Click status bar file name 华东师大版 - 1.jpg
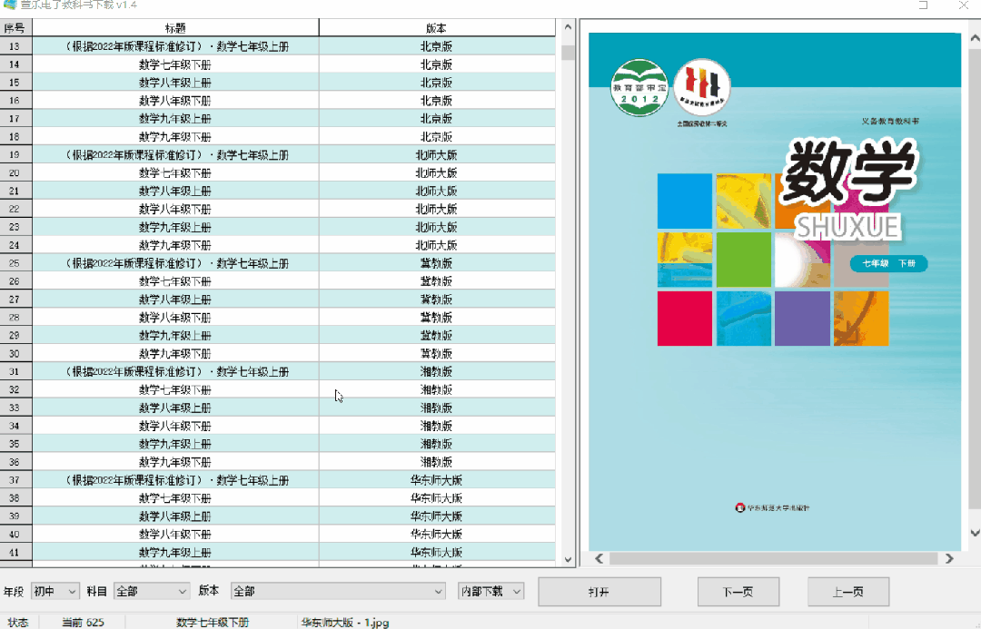 (x=345, y=622)
